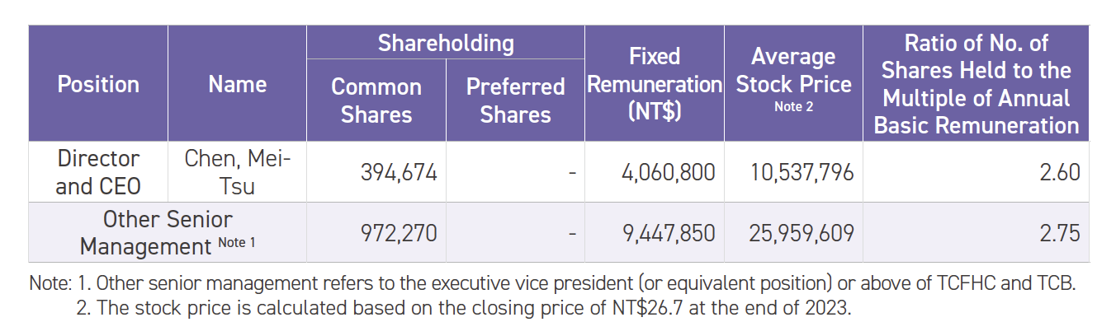1116x336 pixels.
Task: Click the Common Shares subheader
Action: 376,100
